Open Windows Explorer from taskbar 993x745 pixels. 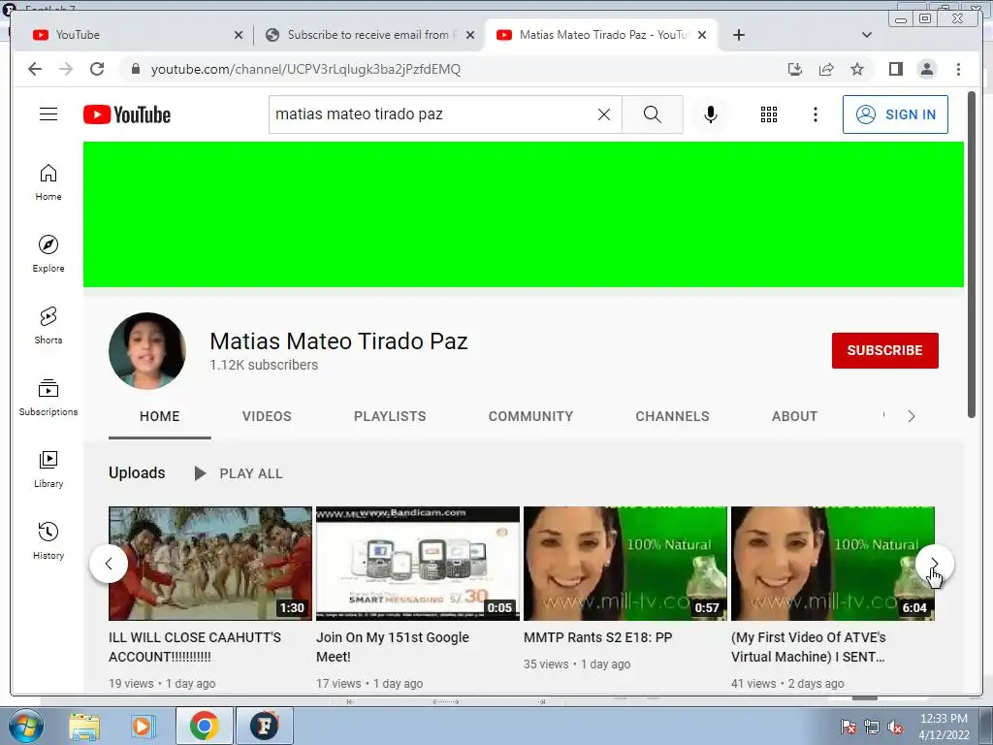(x=83, y=726)
